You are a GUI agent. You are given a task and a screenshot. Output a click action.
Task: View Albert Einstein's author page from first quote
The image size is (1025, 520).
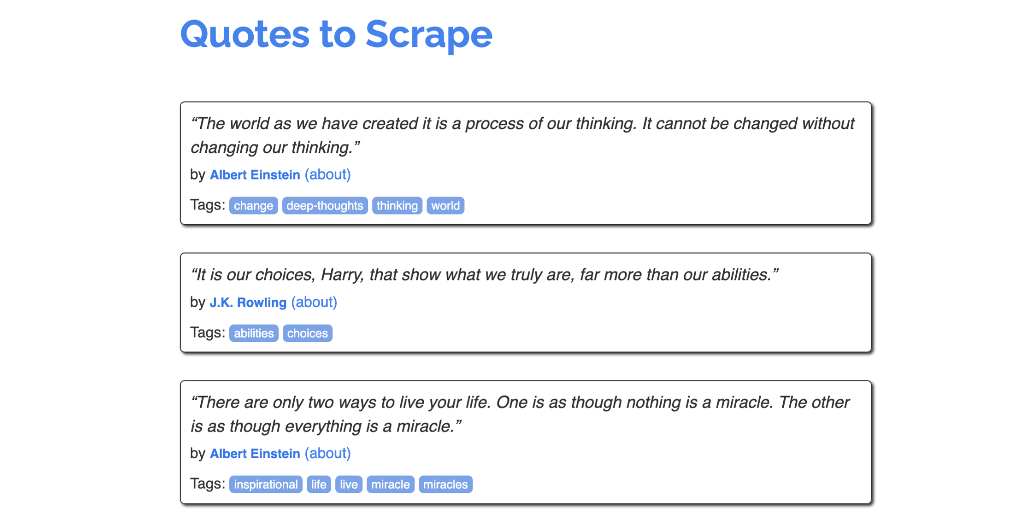pos(254,174)
